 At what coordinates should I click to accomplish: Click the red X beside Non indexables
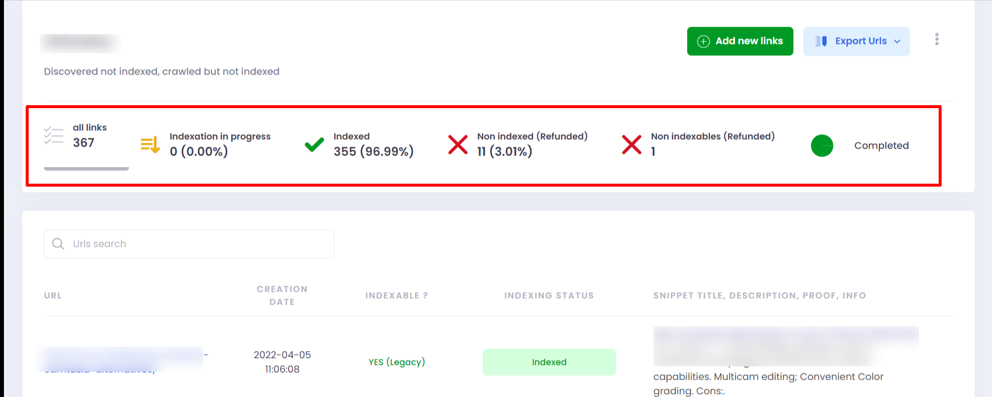pyautogui.click(x=631, y=145)
